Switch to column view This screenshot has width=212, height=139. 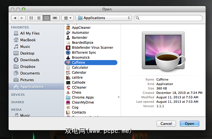click(46, 18)
